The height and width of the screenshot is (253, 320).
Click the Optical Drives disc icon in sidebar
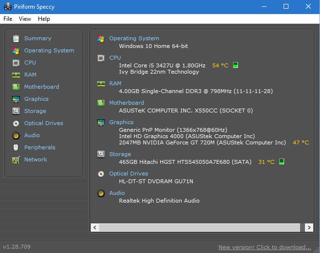pyautogui.click(x=16, y=123)
